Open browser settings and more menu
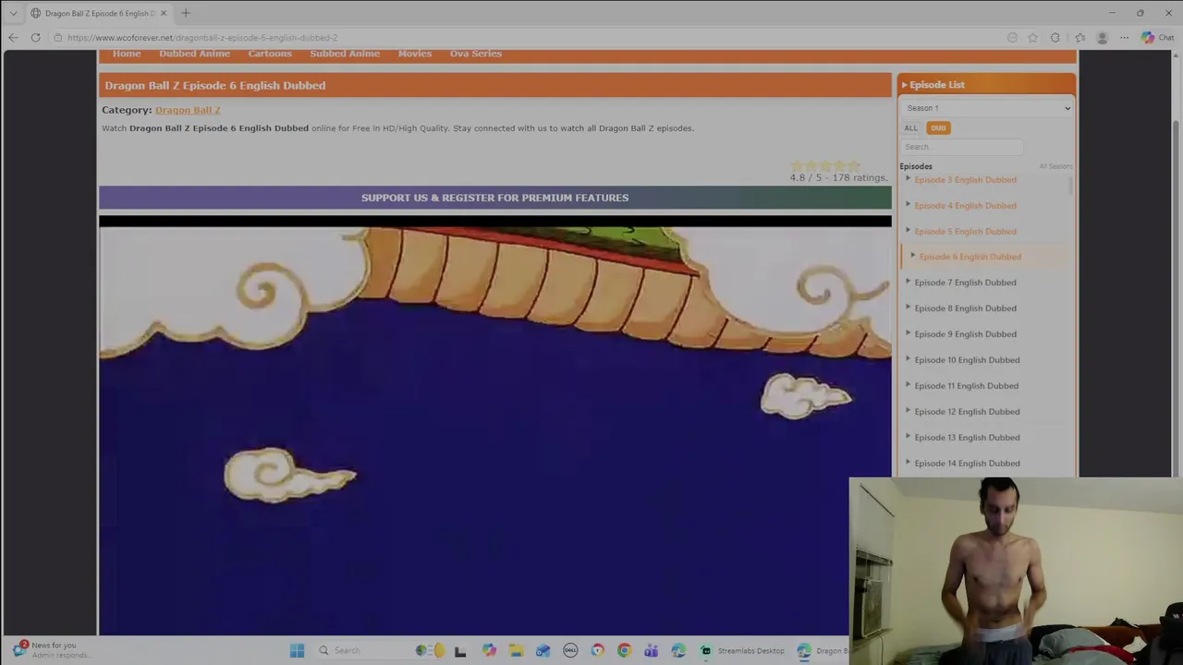 pyautogui.click(x=1124, y=38)
